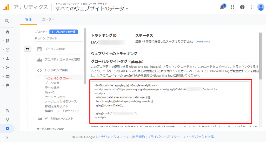Click the main content vertical scrollbar

point(260,56)
